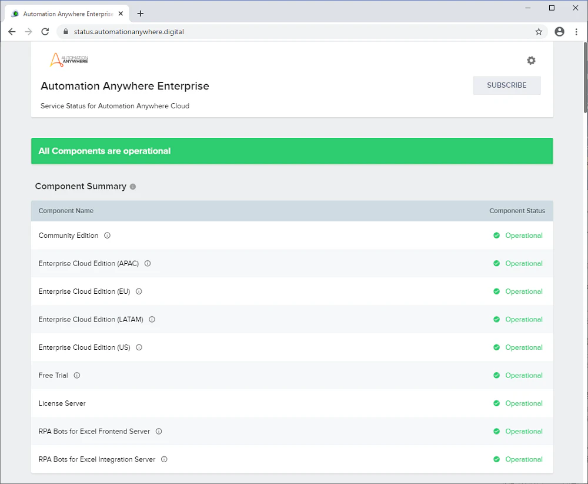
Task: Click the page vertical scrollbar
Action: pos(585,263)
